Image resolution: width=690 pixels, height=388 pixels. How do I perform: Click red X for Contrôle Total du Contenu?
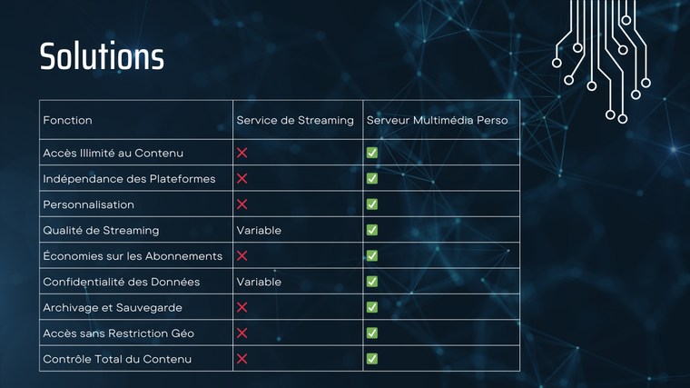click(x=242, y=359)
